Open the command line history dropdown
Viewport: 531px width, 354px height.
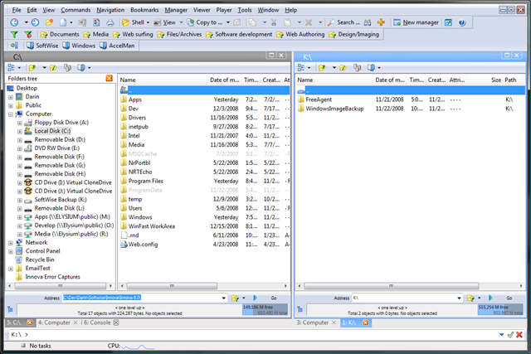point(501,335)
